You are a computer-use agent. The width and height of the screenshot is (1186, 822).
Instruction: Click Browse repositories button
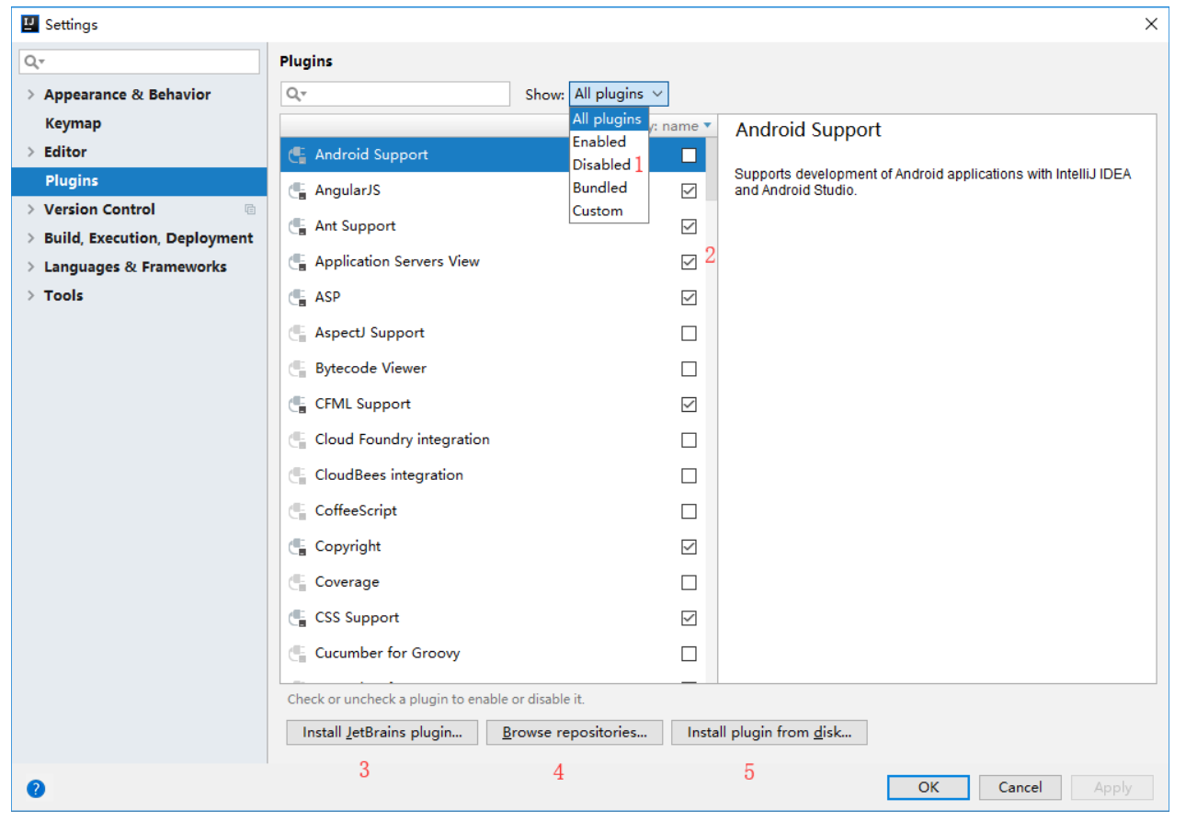(574, 733)
